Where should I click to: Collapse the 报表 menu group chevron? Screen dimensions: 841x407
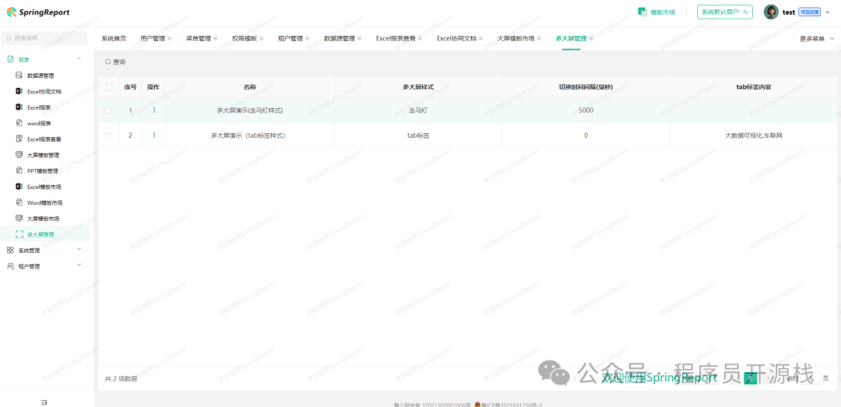[79, 58]
